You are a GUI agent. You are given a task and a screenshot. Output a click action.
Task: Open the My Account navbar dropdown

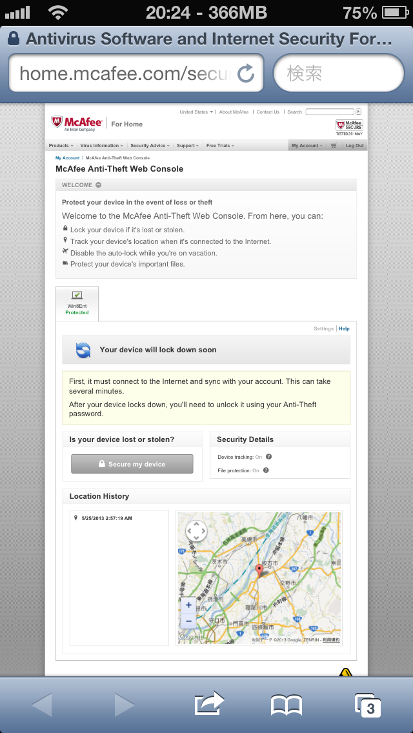(307, 145)
